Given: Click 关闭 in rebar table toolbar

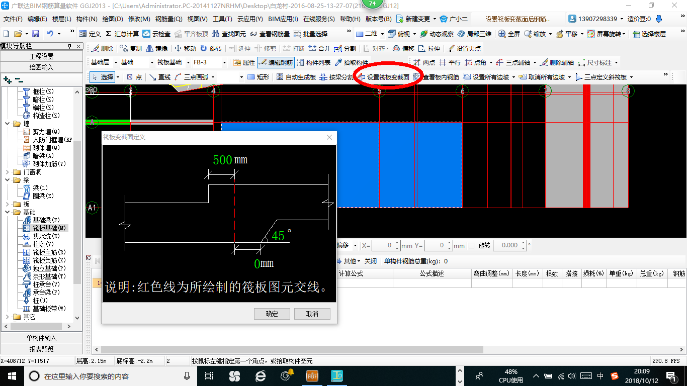Looking at the screenshot, I should click(x=371, y=261).
